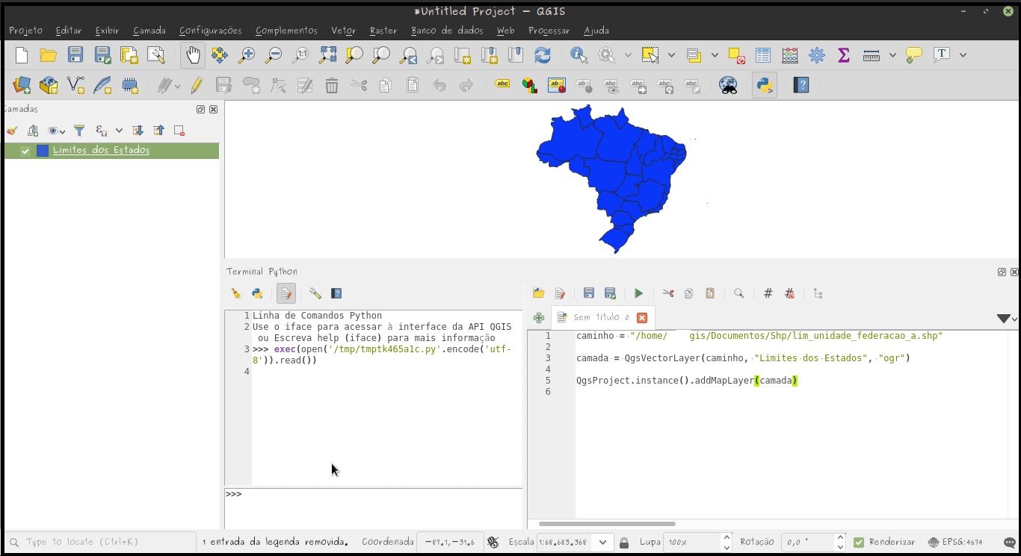Close the Sem Titulo 0 editor tab
This screenshot has height=556, width=1021.
642,316
